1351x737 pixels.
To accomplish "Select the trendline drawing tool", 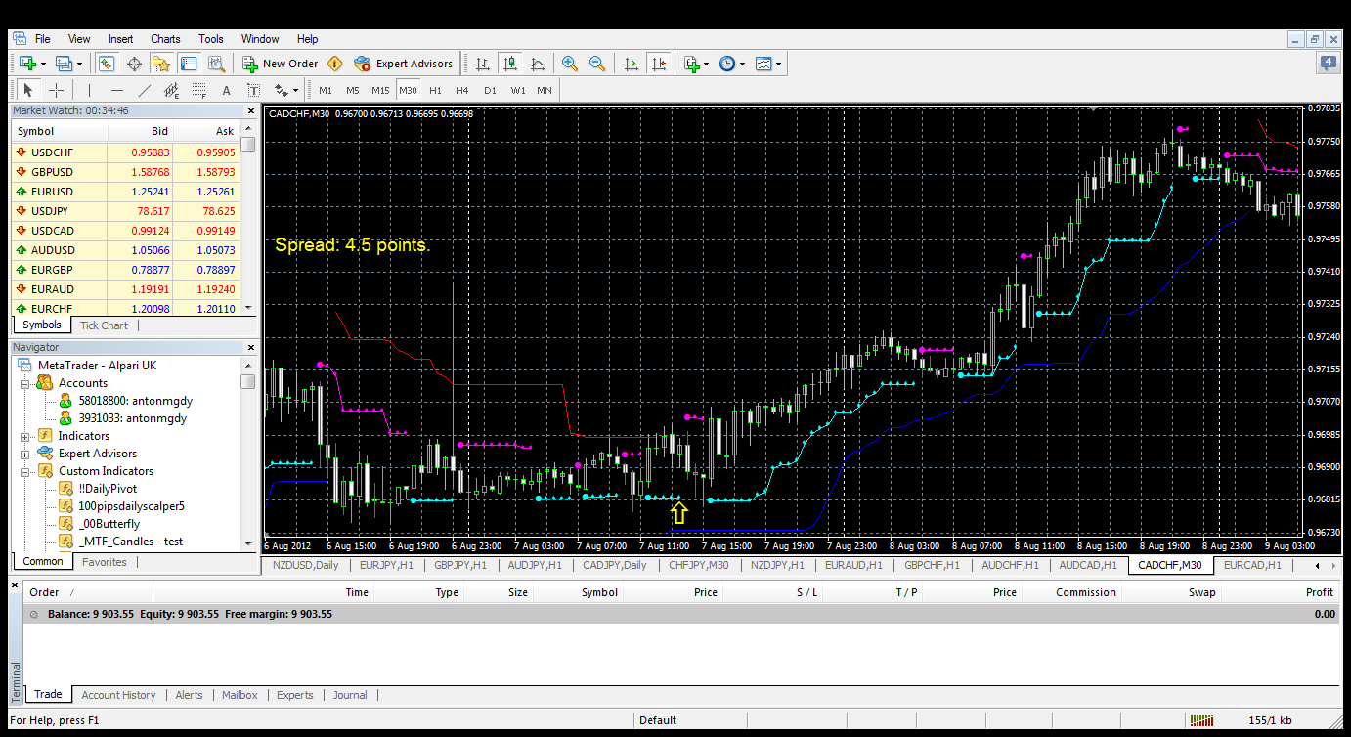I will (x=145, y=90).
